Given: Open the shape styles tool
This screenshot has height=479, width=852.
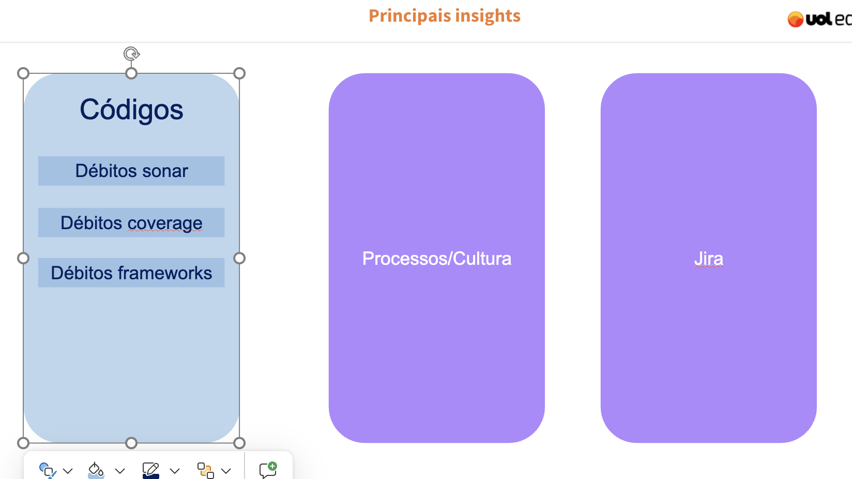Looking at the screenshot, I should [x=47, y=470].
